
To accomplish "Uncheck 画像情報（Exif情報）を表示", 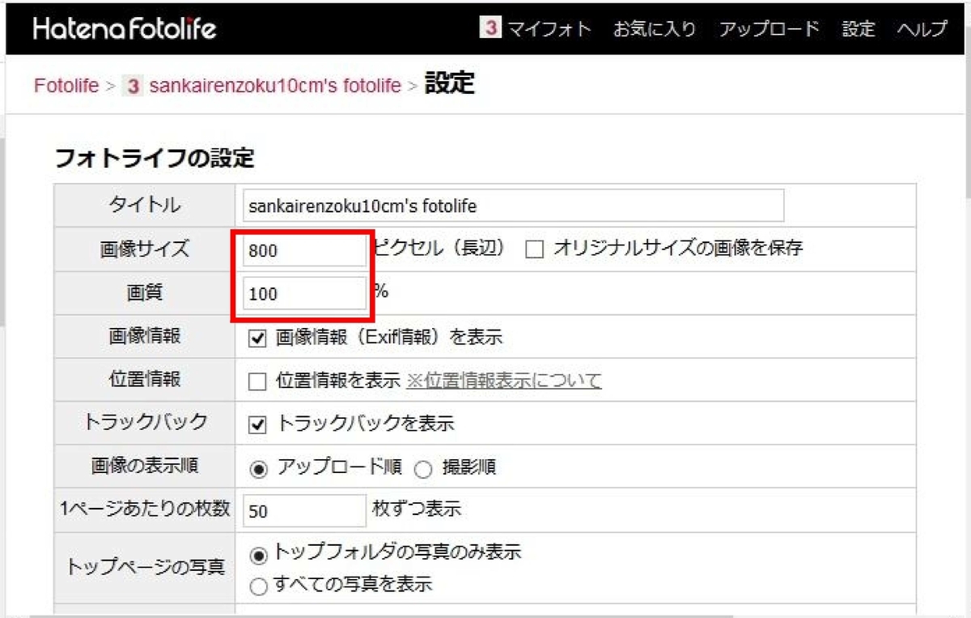I will 257,339.
